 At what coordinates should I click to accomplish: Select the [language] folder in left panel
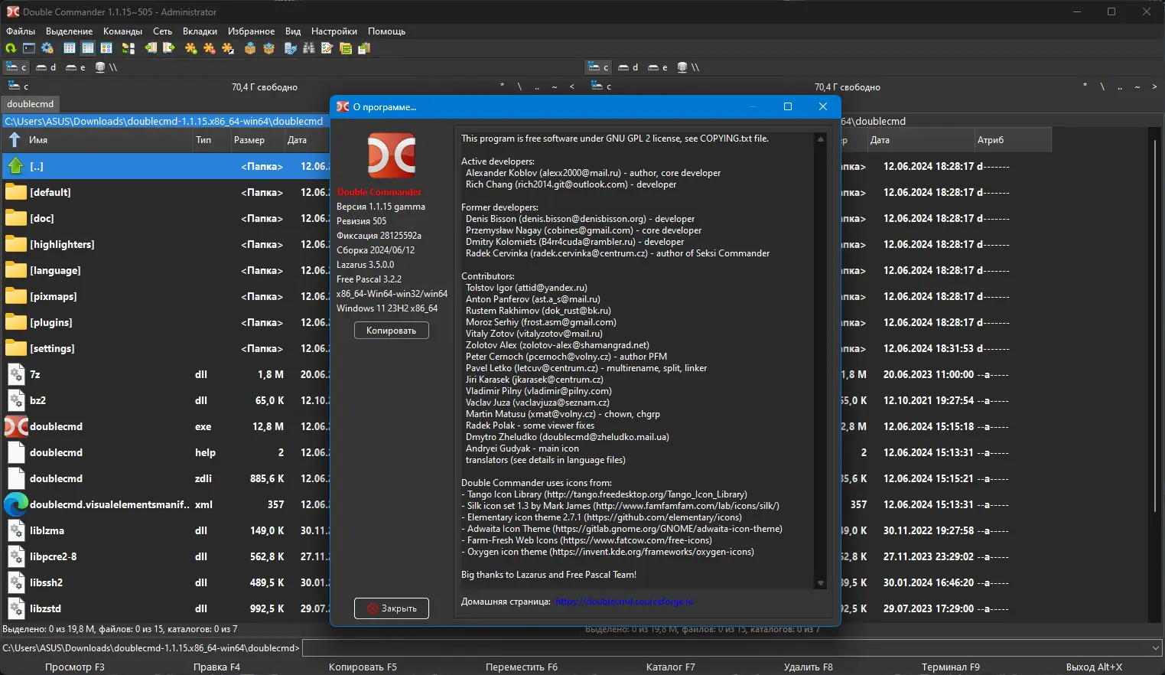(x=166, y=270)
